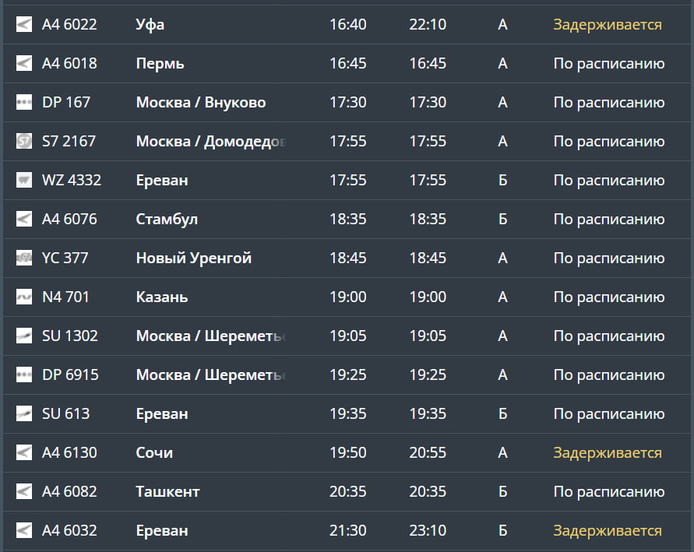
Task: Click the Ташкент flight row destination
Action: (x=168, y=492)
